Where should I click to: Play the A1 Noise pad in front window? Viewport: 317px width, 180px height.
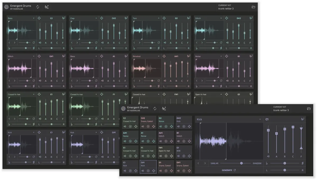tap(148, 141)
